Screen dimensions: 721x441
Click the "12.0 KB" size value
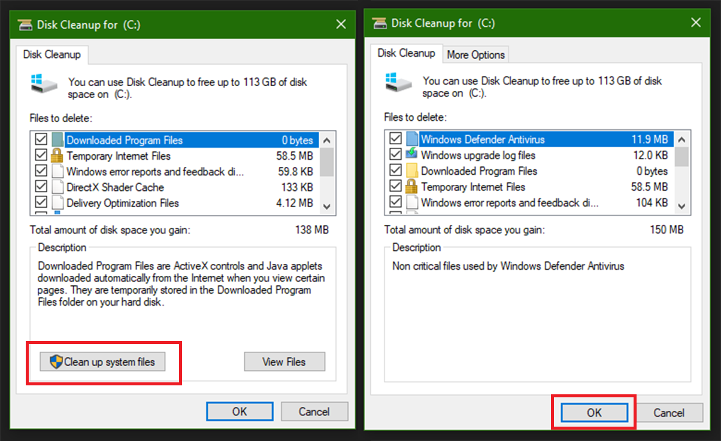click(x=650, y=155)
